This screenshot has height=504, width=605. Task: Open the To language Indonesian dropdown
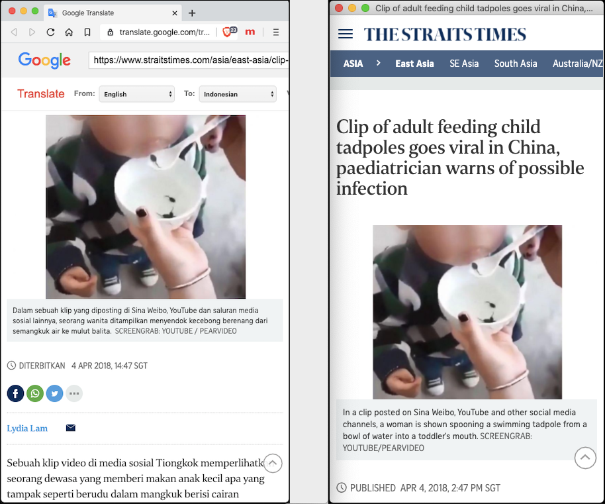(x=238, y=94)
